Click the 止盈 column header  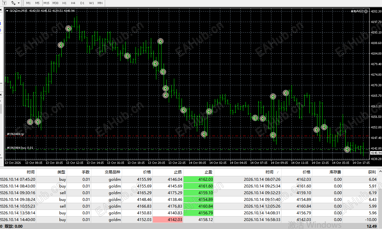coord(199,172)
